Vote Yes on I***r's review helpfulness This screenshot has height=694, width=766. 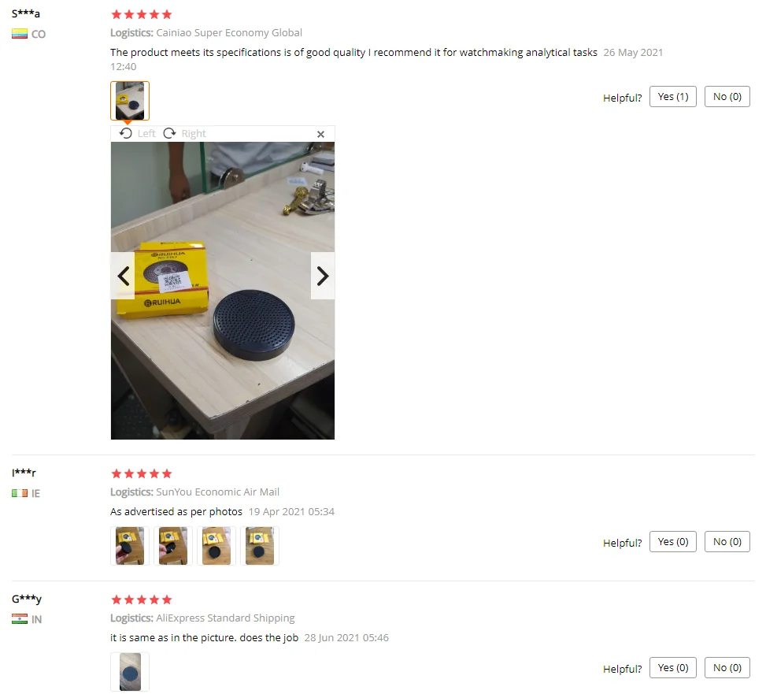coord(672,541)
